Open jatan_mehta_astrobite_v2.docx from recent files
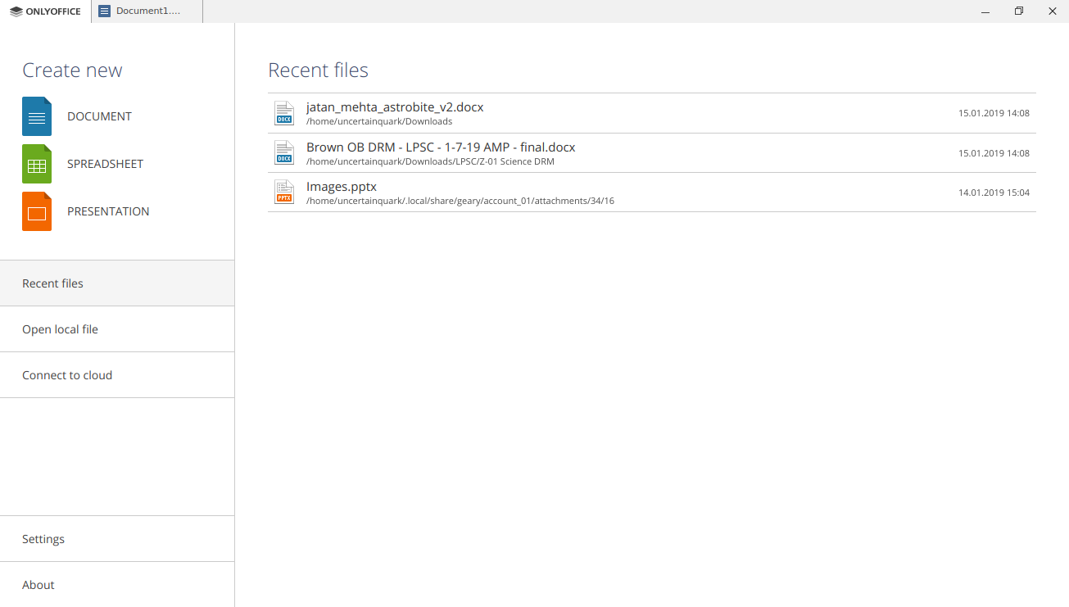 tap(395, 106)
